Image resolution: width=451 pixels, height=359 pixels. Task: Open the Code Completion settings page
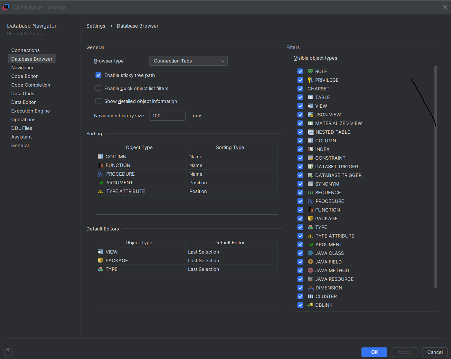tap(31, 85)
